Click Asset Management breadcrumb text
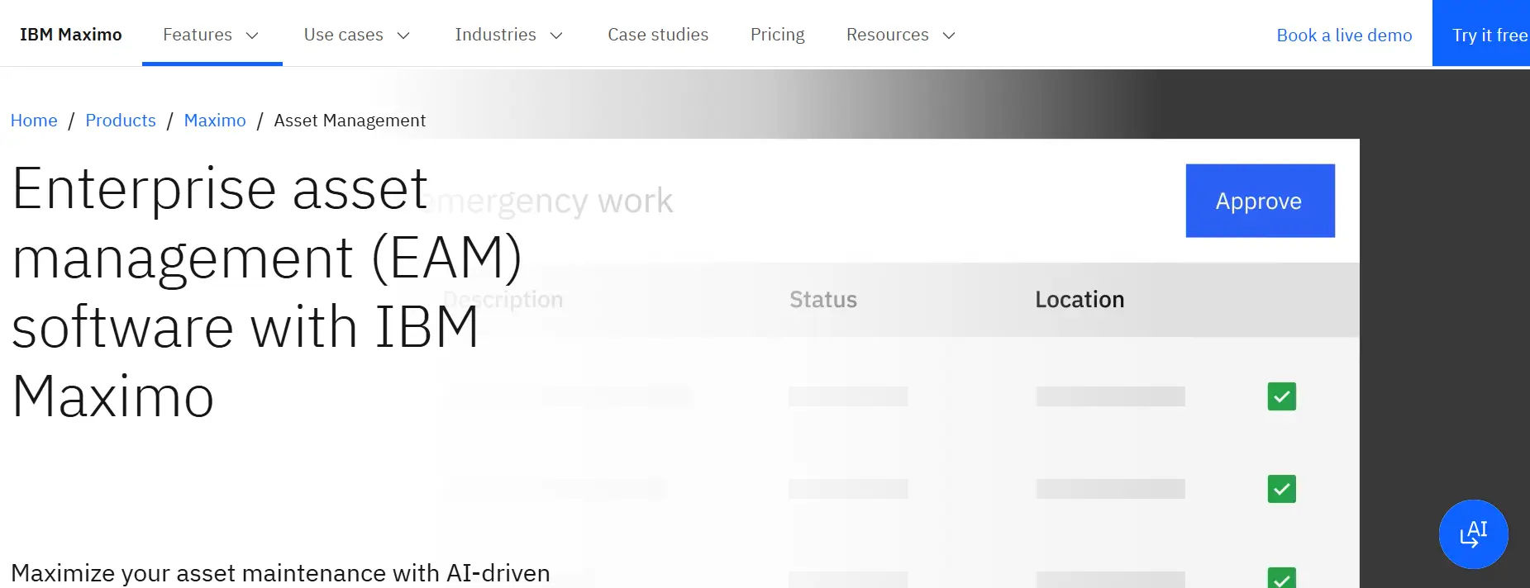 tap(350, 121)
